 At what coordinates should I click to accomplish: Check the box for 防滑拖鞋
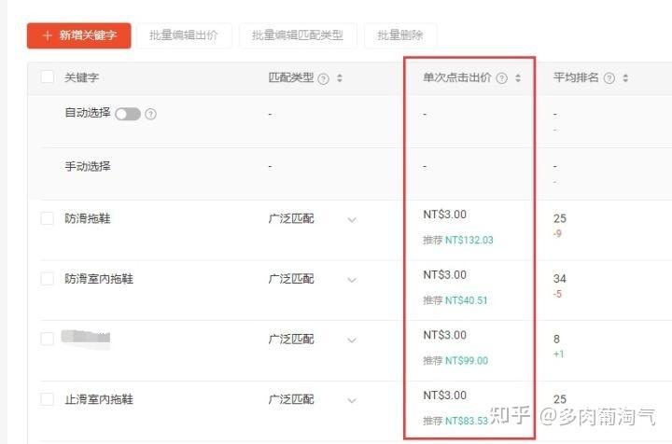(x=48, y=218)
